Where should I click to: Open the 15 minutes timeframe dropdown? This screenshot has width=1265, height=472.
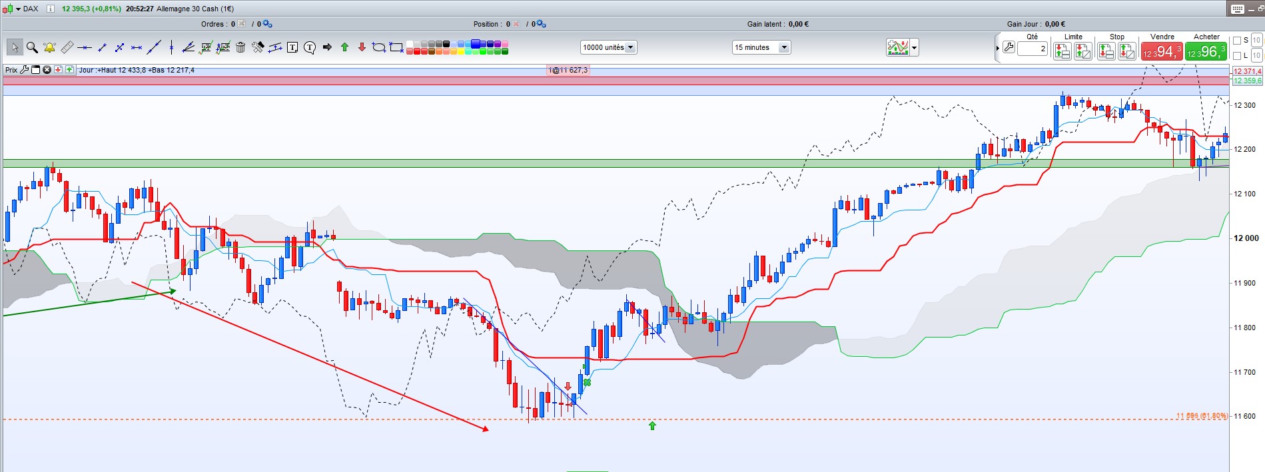pos(761,47)
